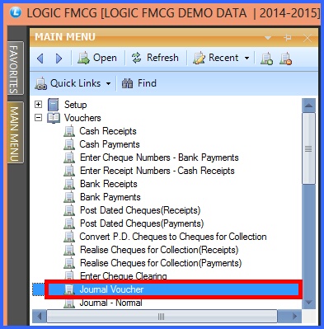Image resolution: width=324 pixels, height=329 pixels.
Task: Click the binoculars Find icon
Action: (127, 83)
